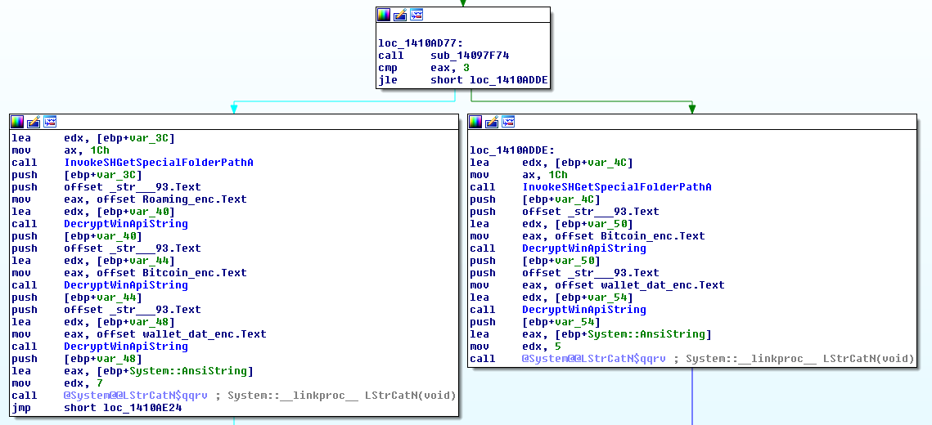Click the graph grouping icon on the Roaming_enc block
Screen dimensions: 932x425
[49, 122]
